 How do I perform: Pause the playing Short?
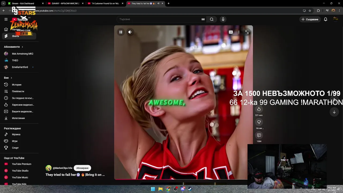tap(121, 32)
